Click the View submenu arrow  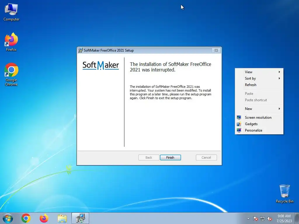click(x=279, y=72)
